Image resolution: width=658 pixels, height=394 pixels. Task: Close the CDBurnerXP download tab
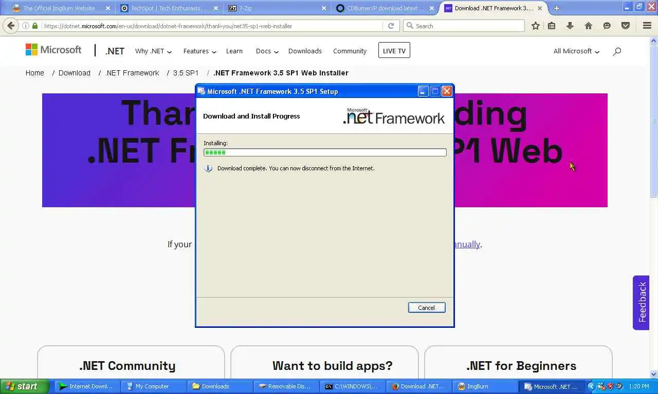click(x=432, y=8)
